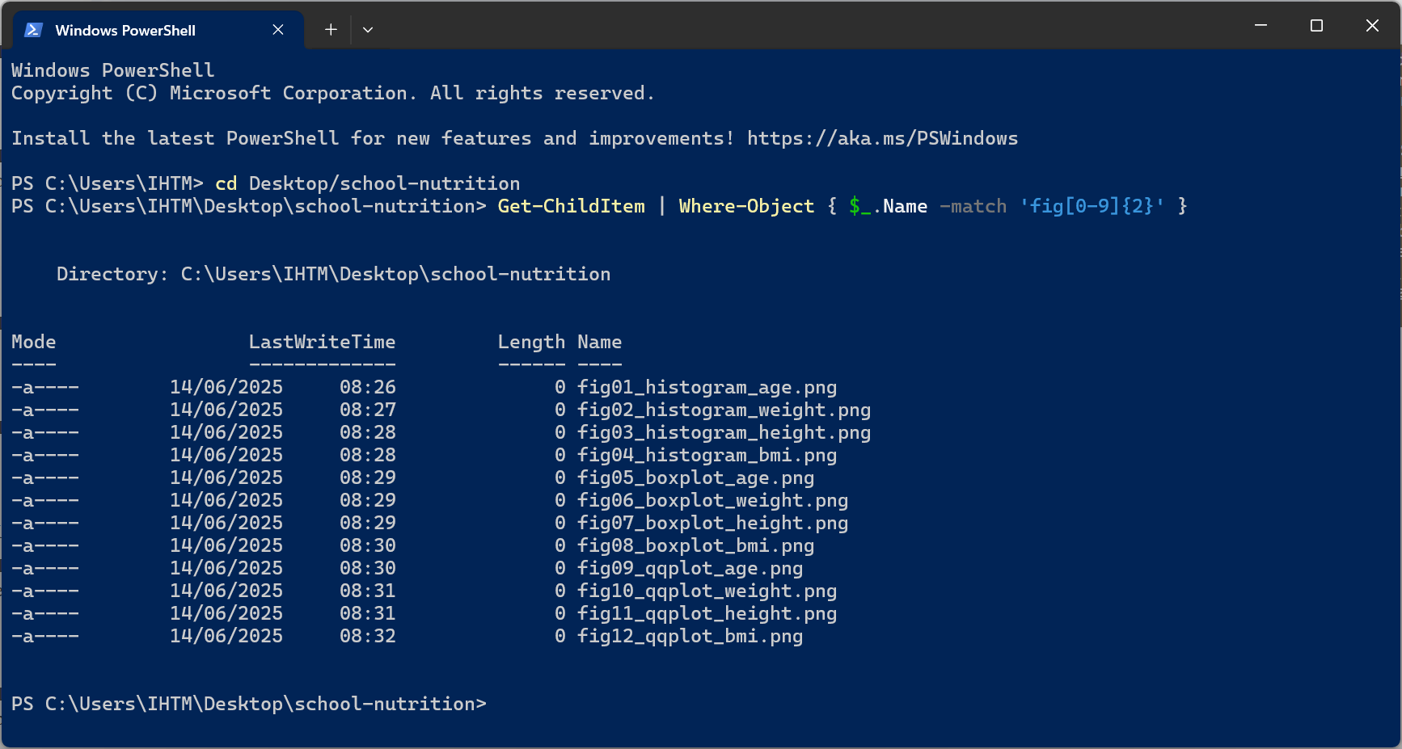
Task: Open the https://aka.ms/PSWindows link
Action: (882, 138)
